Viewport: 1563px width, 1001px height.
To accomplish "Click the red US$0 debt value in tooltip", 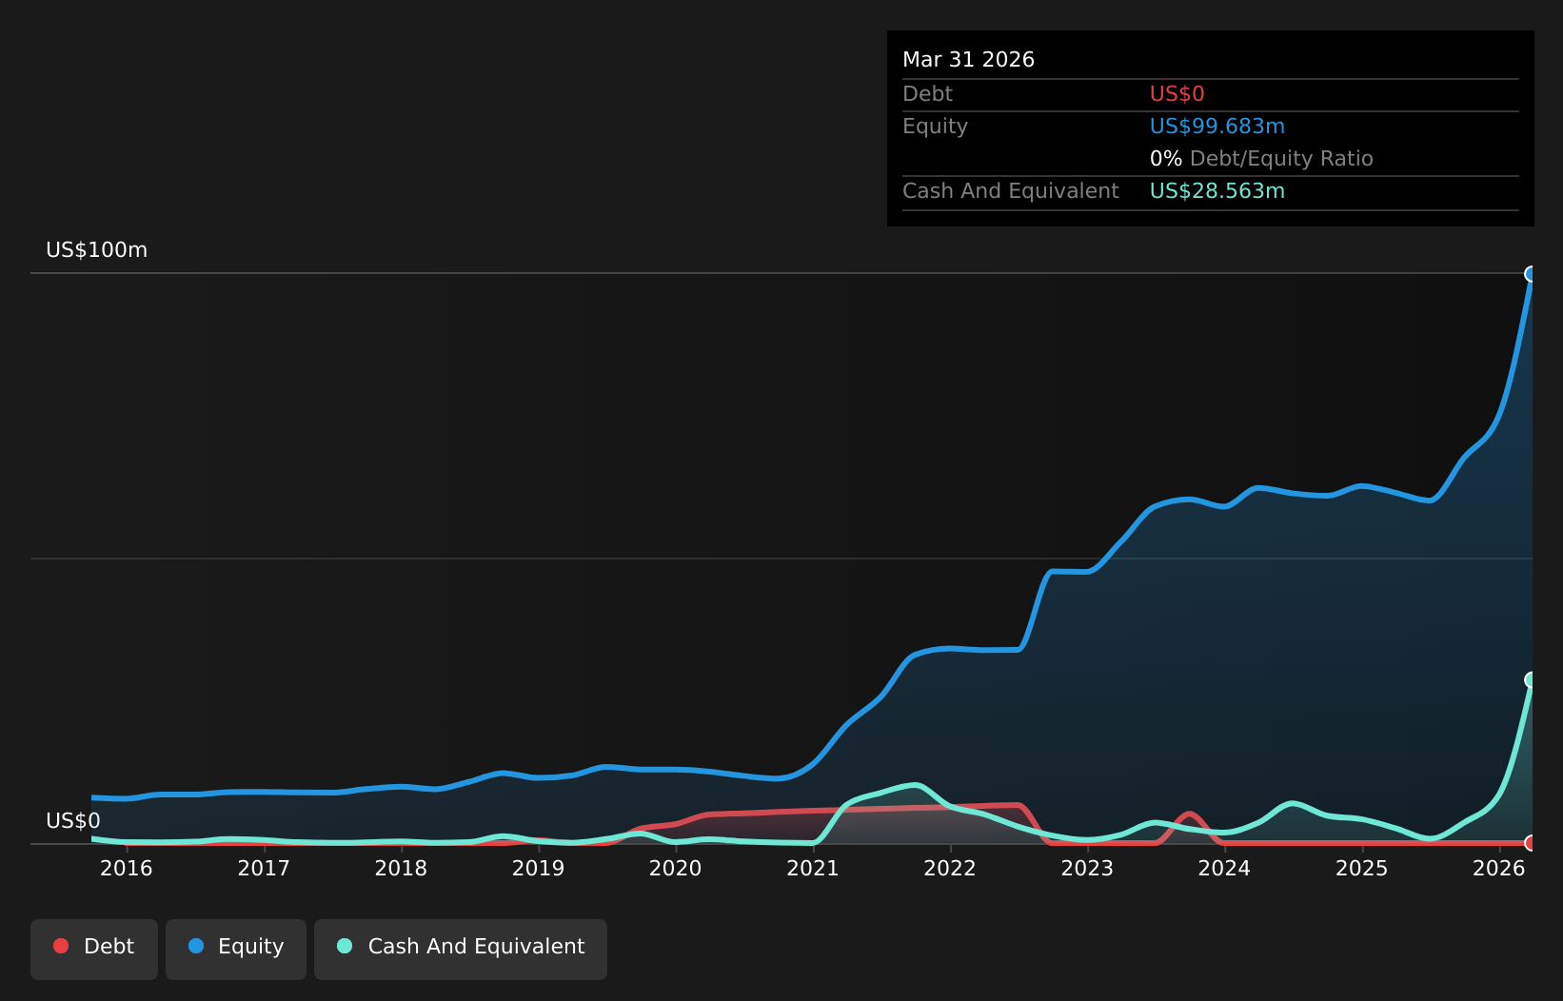I will (1177, 94).
